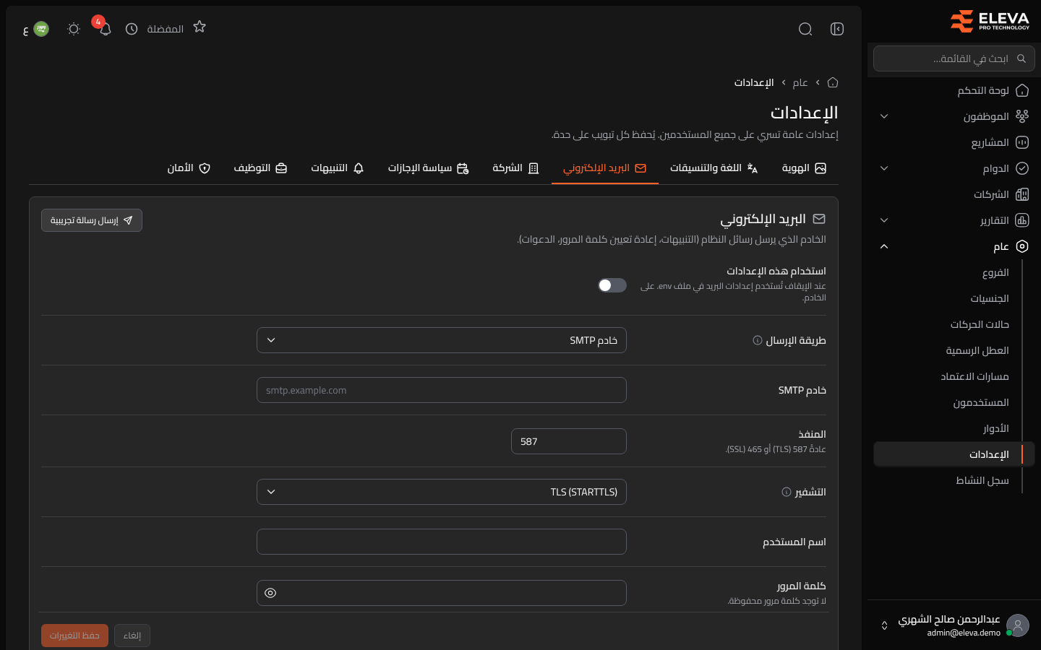Collapse the sidebar using the panel icon
Image resolution: width=1041 pixels, height=650 pixels.
(837, 29)
